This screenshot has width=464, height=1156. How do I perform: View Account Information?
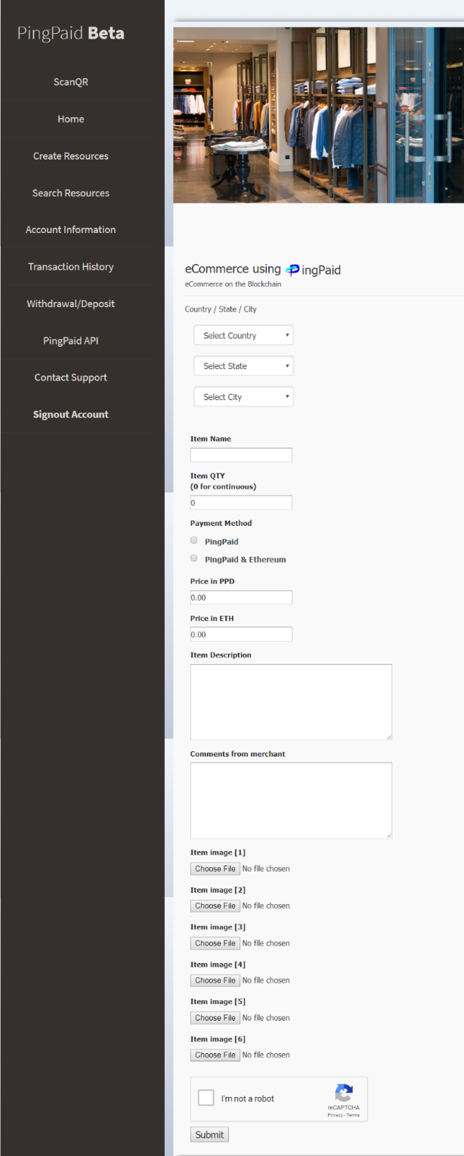tap(71, 229)
